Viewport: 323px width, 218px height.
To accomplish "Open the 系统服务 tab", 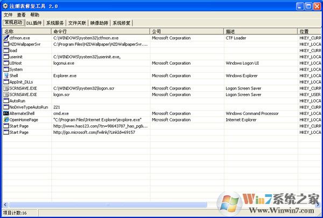I will tap(55, 23).
